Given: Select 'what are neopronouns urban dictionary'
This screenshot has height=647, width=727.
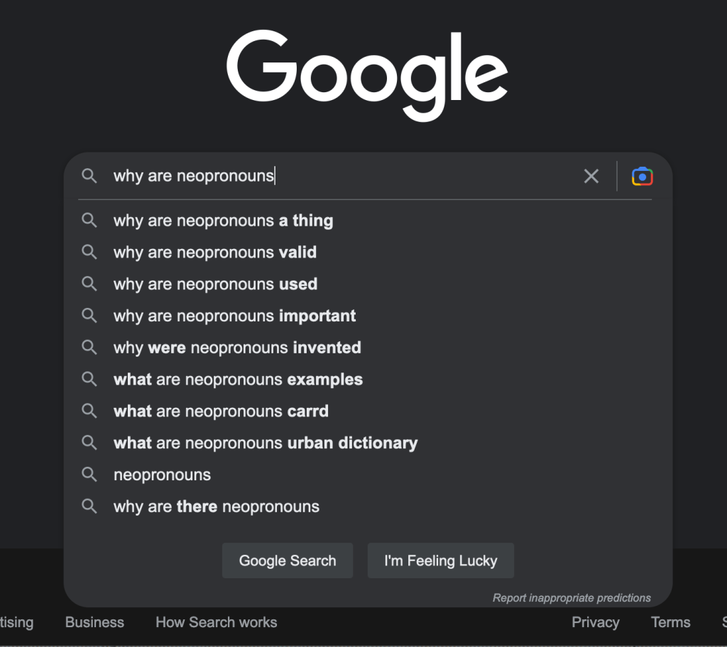Looking at the screenshot, I should (266, 443).
